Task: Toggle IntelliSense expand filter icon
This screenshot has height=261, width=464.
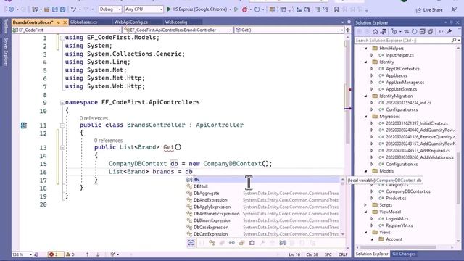Action: point(191,243)
